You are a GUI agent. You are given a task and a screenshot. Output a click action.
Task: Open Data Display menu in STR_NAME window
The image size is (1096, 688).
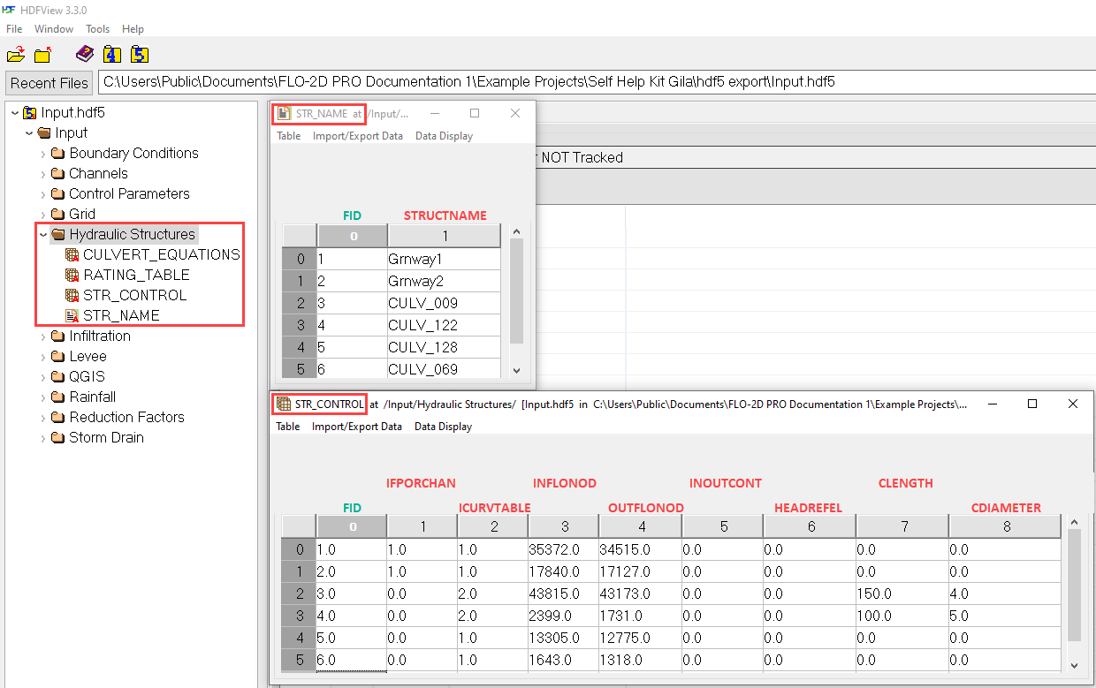pos(444,136)
